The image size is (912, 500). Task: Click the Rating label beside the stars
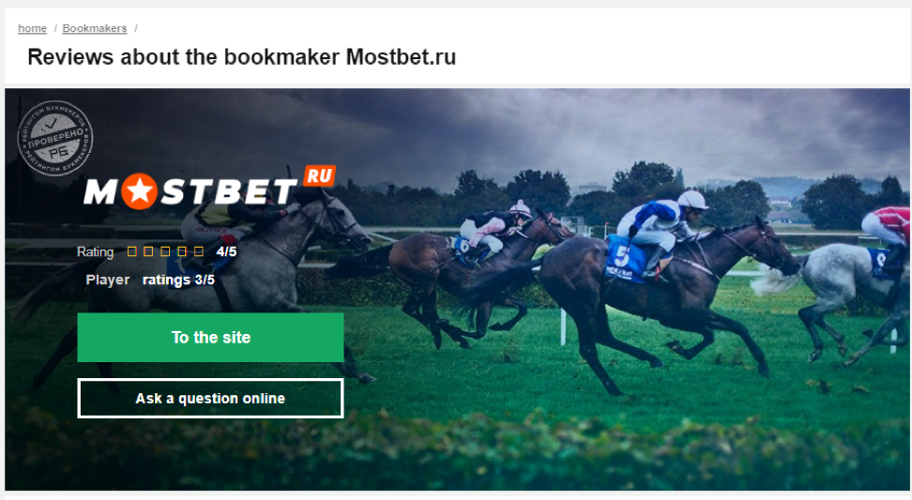click(96, 251)
